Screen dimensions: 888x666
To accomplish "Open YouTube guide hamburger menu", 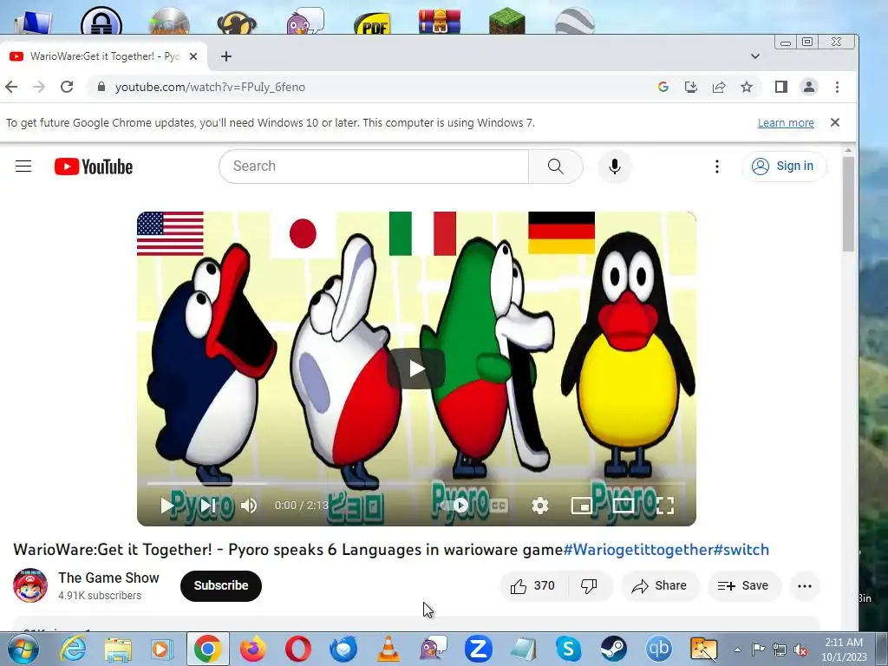I will (23, 166).
